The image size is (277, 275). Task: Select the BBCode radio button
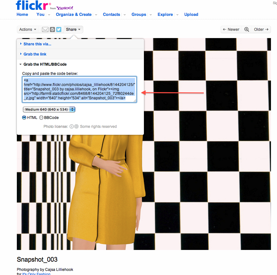41,117
